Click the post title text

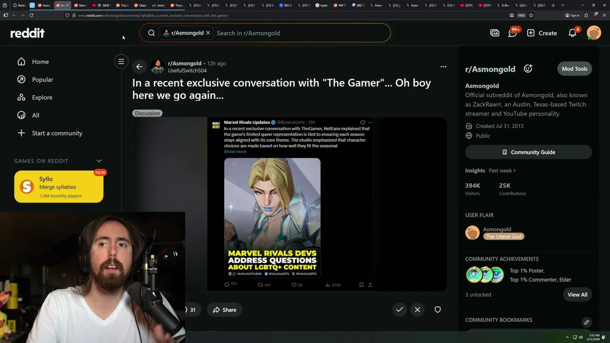282,89
